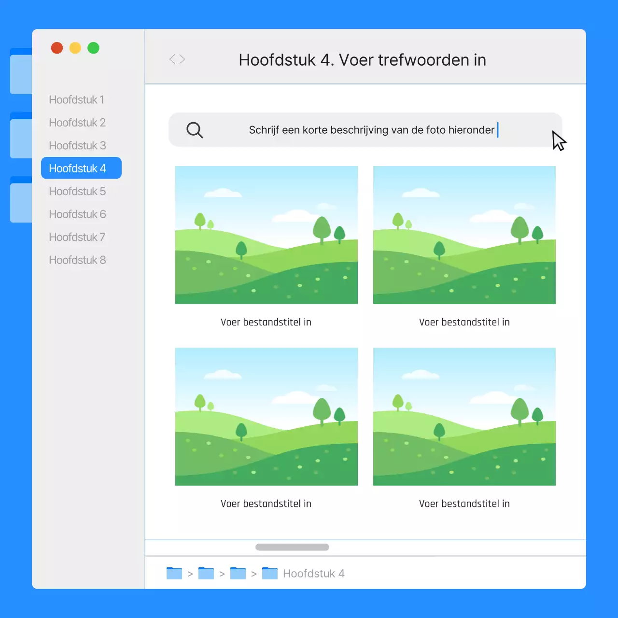Open the third folder in breadcrumb path
The image size is (618, 618).
click(238, 573)
